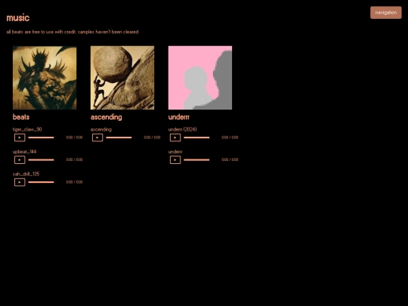Click the beats album cover with horned creature

(x=45, y=78)
